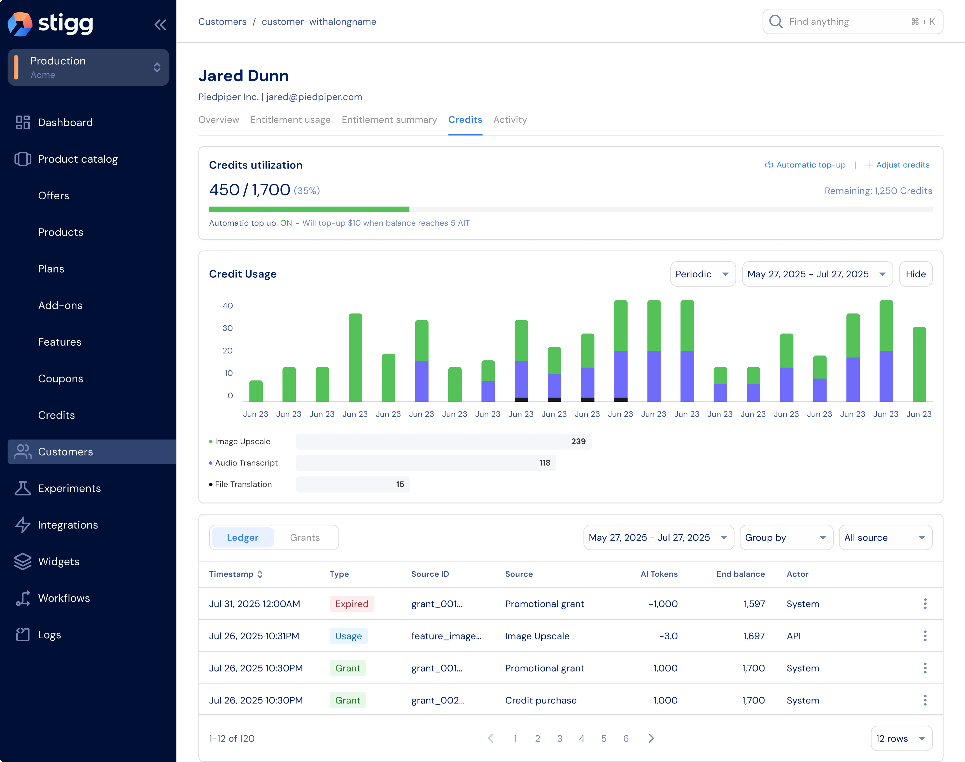965x762 pixels.
Task: Open the Entitlement usage tab
Action: [x=291, y=120]
